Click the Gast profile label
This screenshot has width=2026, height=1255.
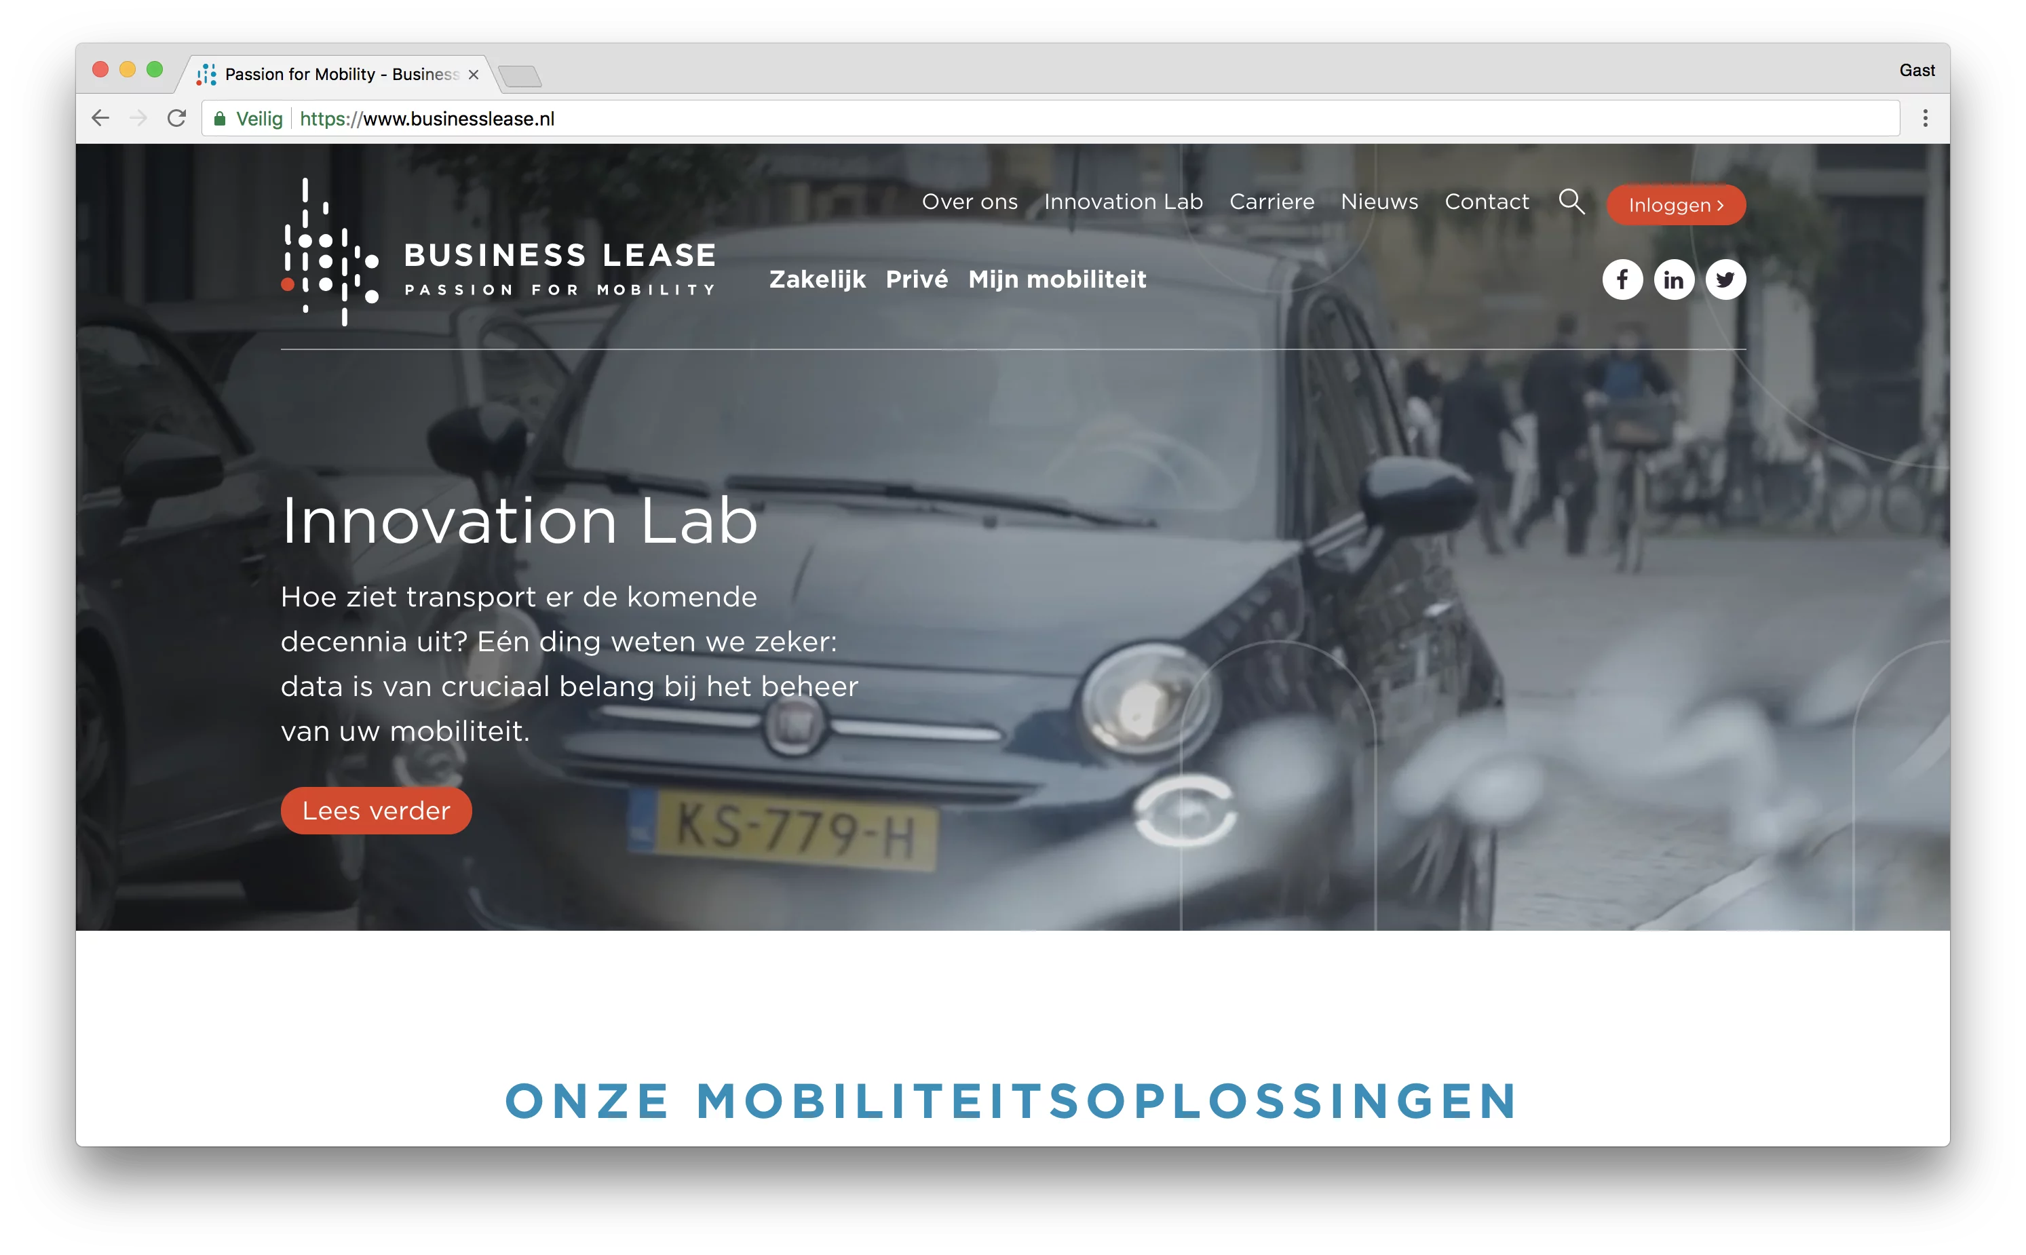(1915, 71)
